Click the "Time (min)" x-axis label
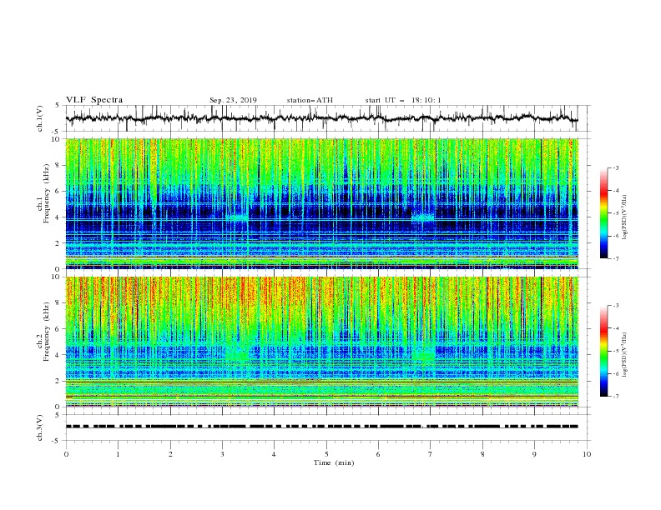This screenshot has height=510, width=661. [334, 462]
